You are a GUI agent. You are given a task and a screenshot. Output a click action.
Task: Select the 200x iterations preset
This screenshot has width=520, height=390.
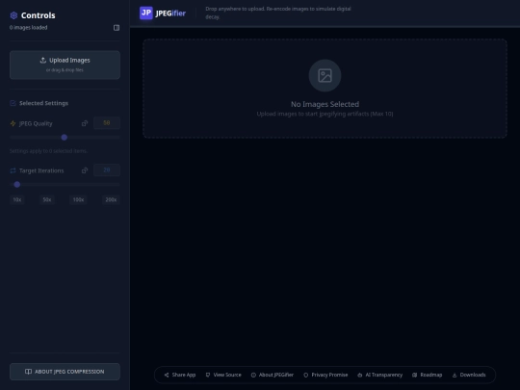[111, 199]
